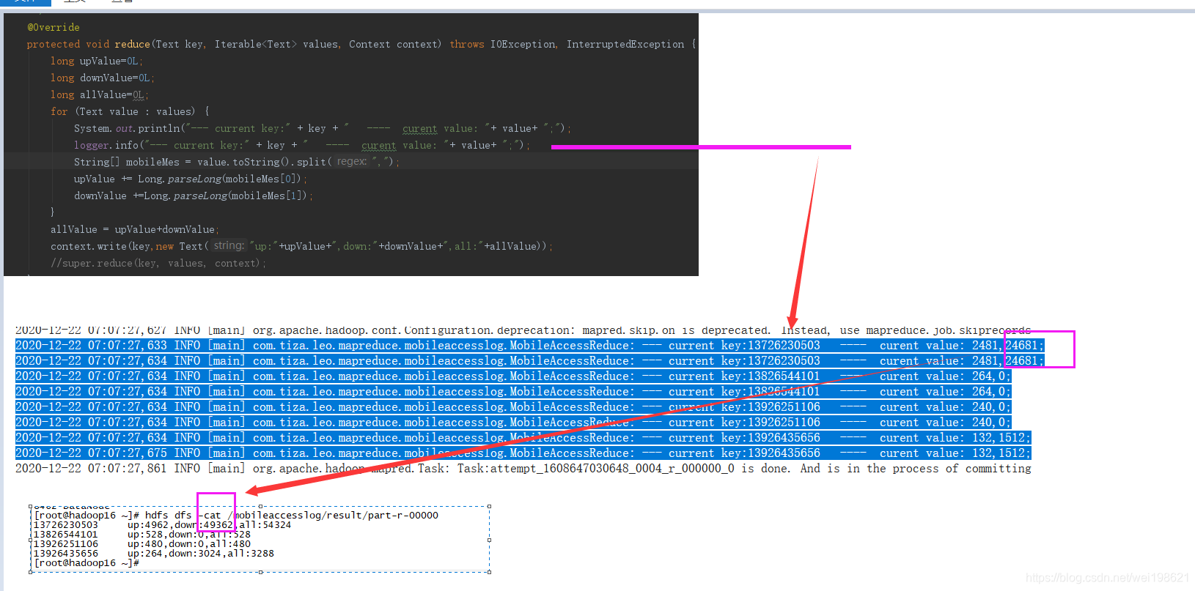Click the 'long upValue=0L;' declaration
The height and width of the screenshot is (591, 1195).
tap(97, 61)
